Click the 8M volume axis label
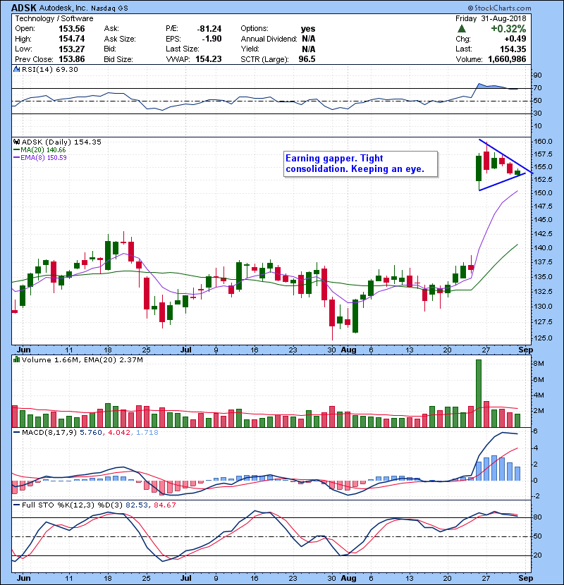Viewport: 564px width, 585px height. click(x=539, y=364)
